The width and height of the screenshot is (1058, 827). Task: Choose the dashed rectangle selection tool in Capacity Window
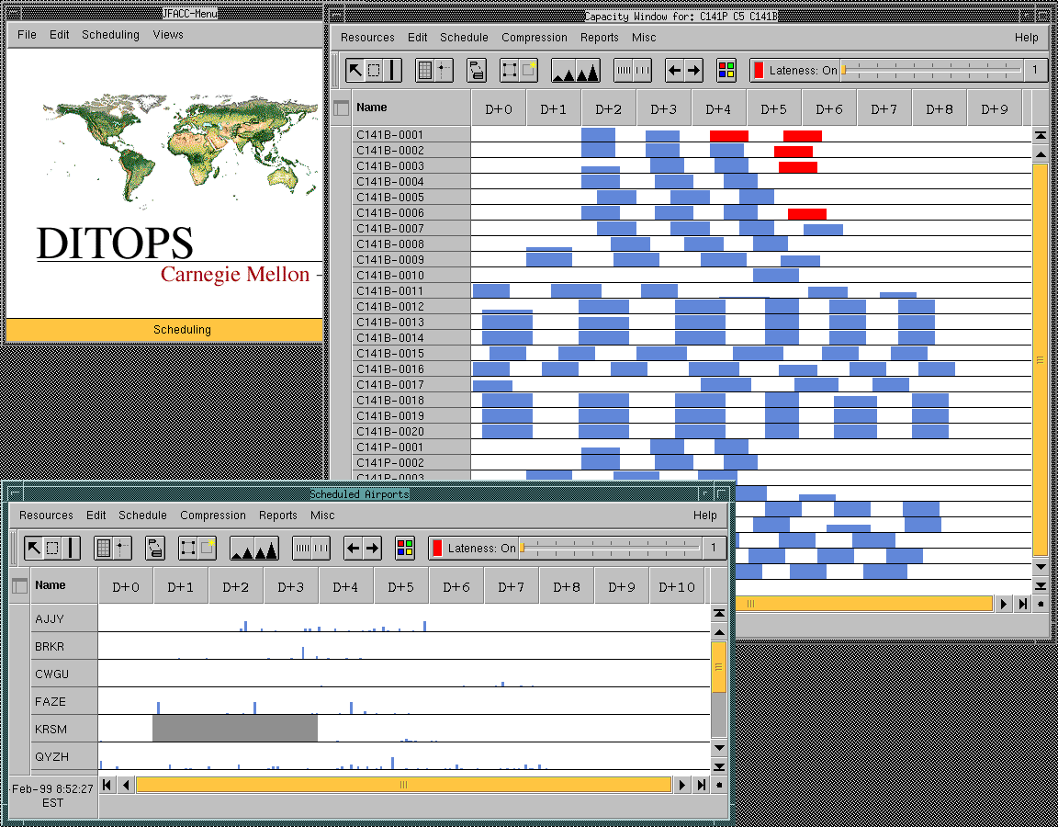(x=374, y=71)
